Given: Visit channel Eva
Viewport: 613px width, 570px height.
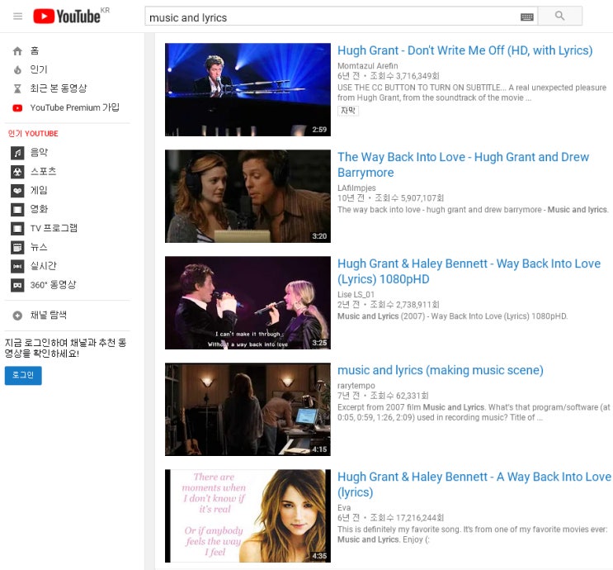Looking at the screenshot, I should tap(344, 508).
